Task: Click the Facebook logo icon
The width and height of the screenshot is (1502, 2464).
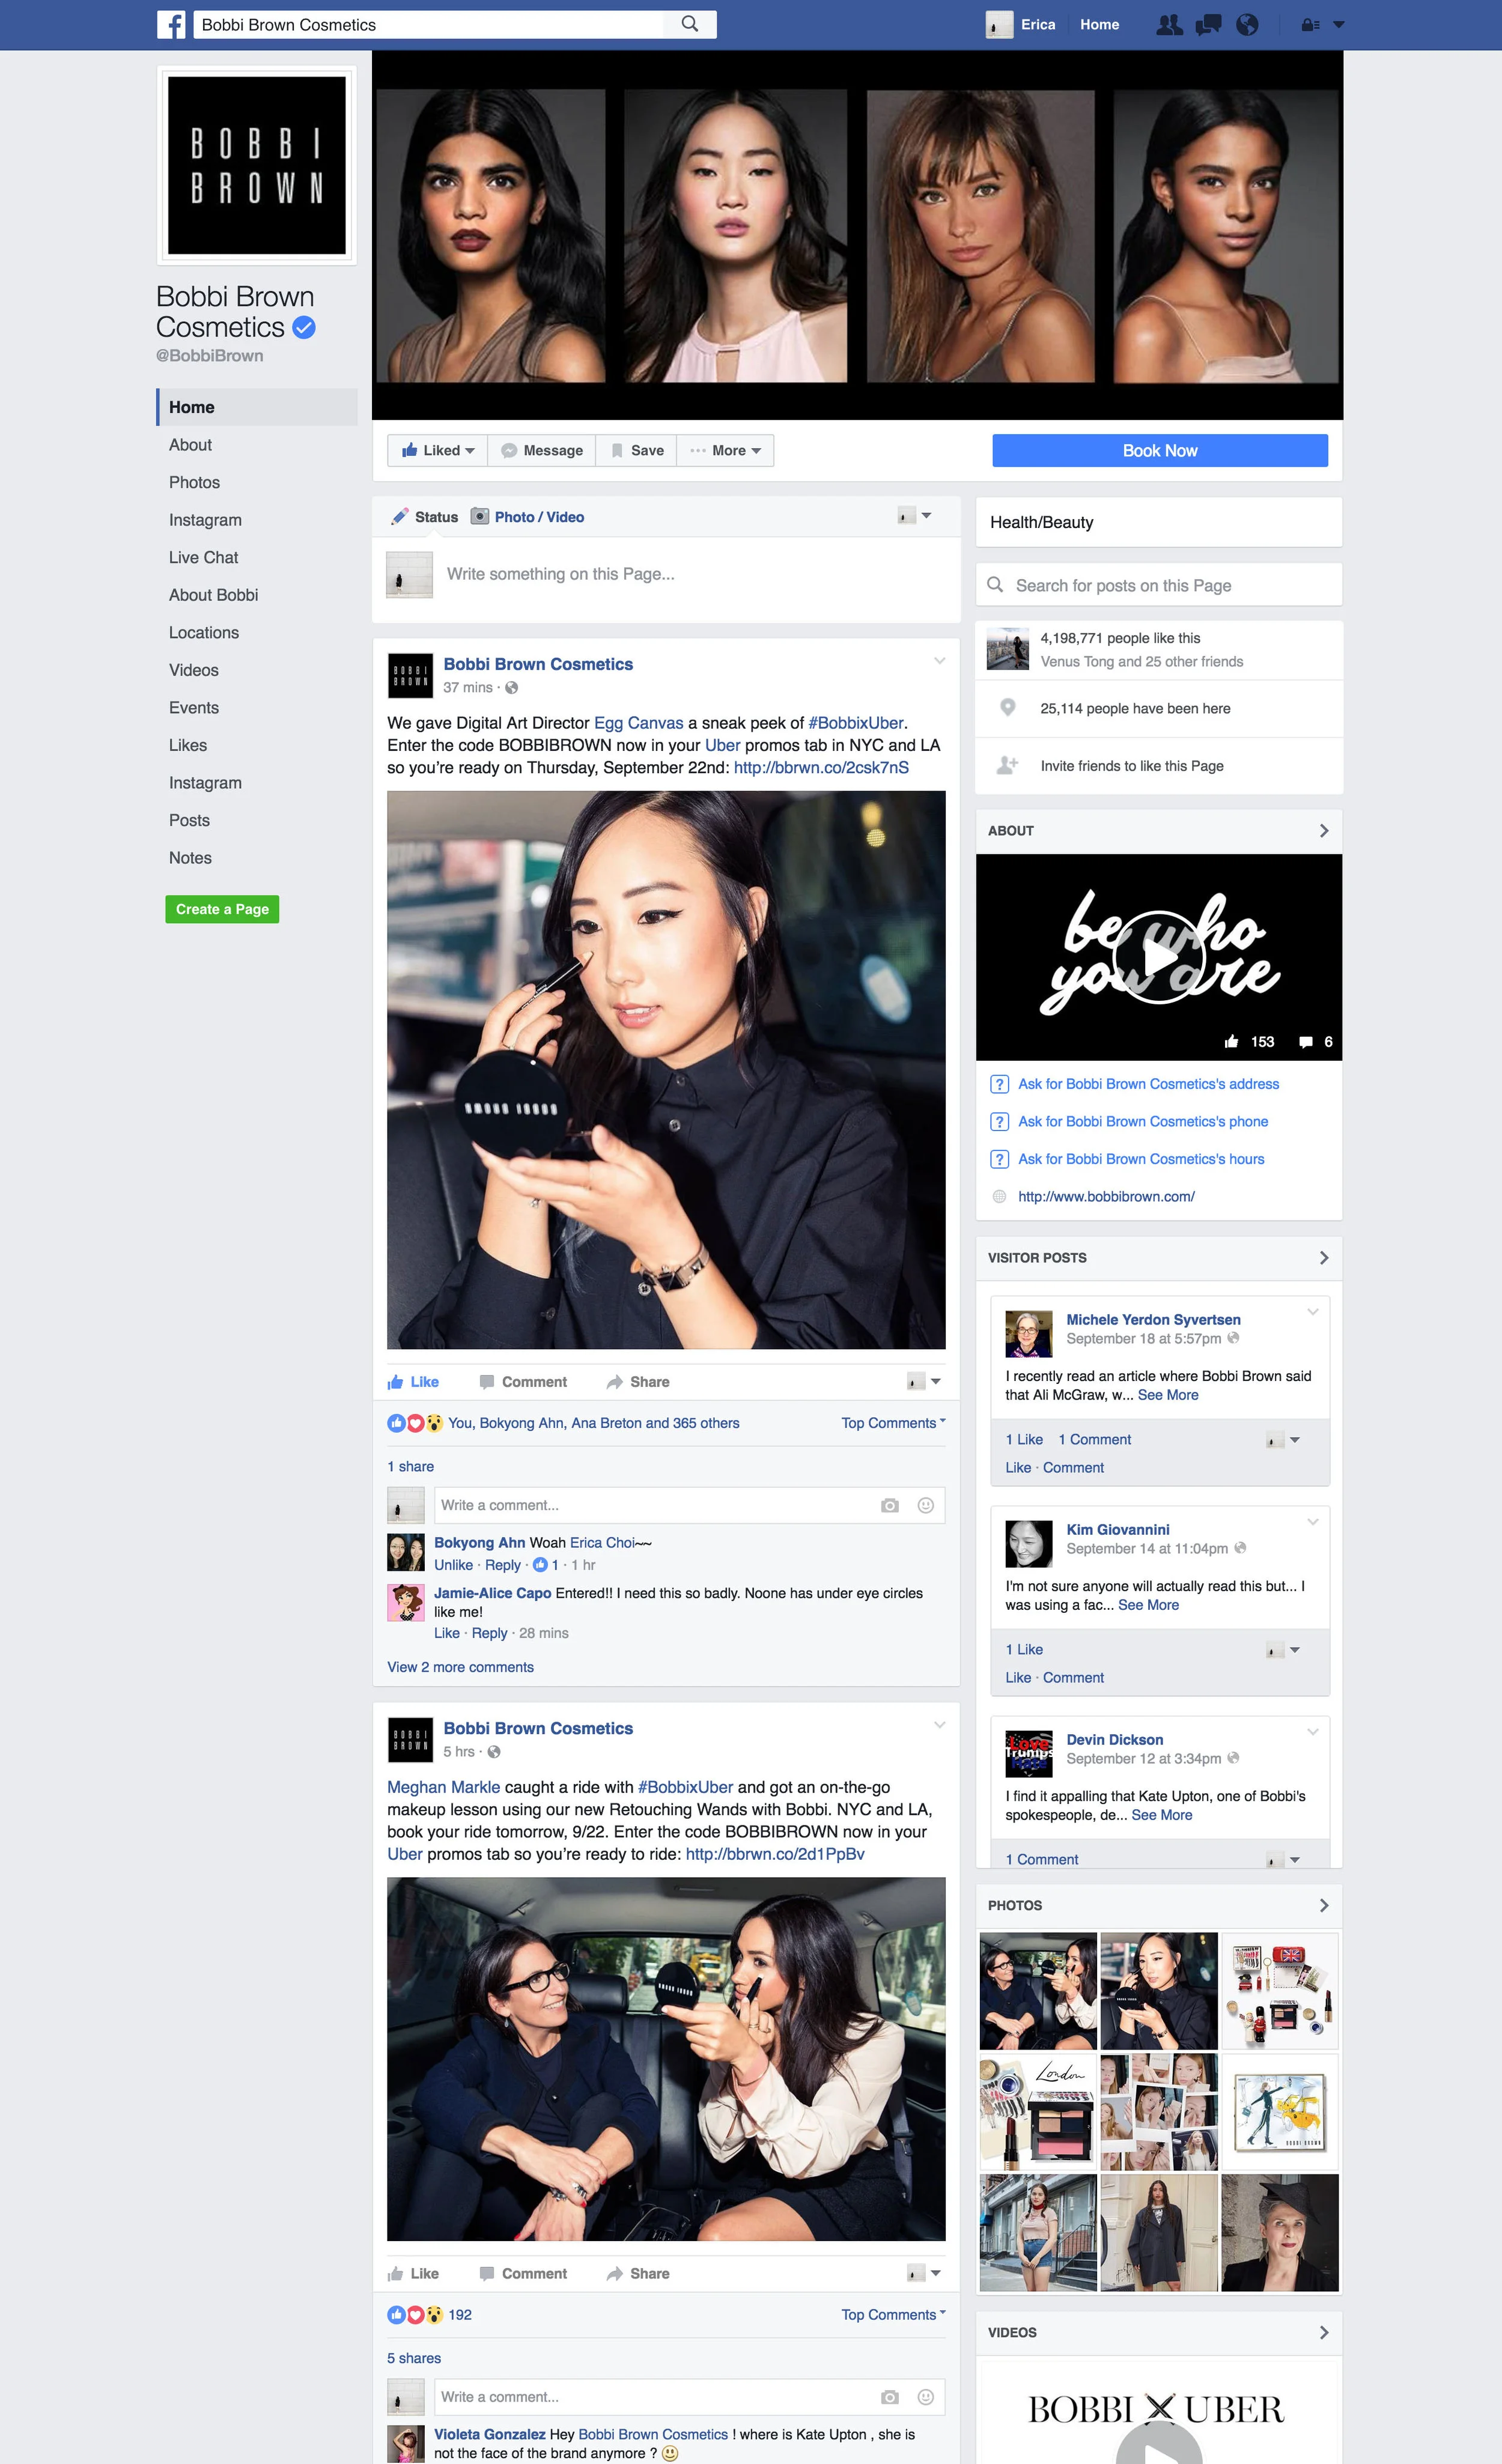Action: [x=171, y=25]
